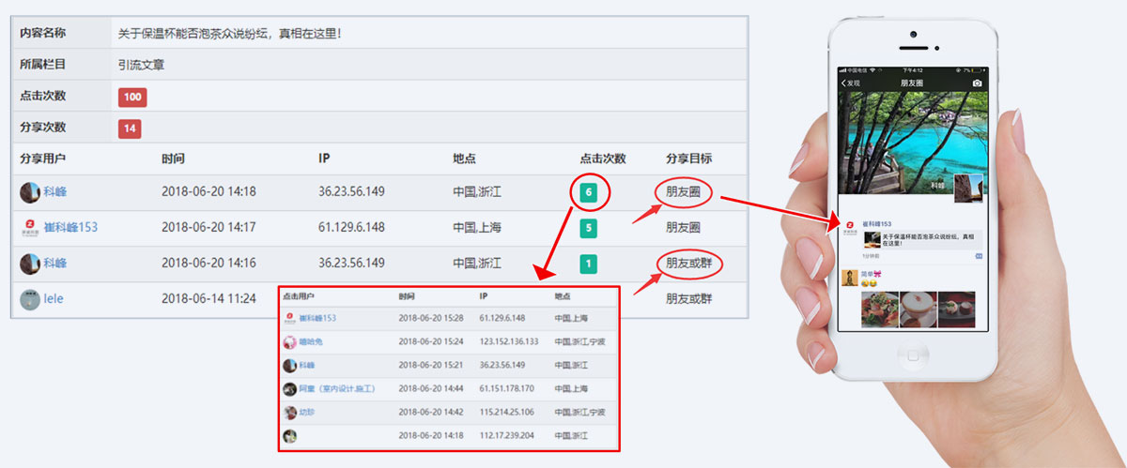The image size is (1127, 468).
Task: Open sharing user 崔科峰153 profile link
Action: [70, 227]
